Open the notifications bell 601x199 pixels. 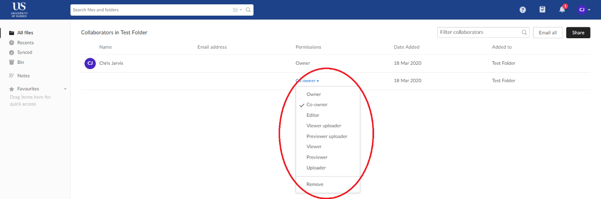tap(562, 9)
